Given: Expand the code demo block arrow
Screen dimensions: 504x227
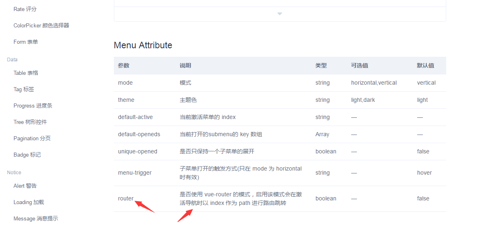Looking at the screenshot, I should (x=280, y=14).
